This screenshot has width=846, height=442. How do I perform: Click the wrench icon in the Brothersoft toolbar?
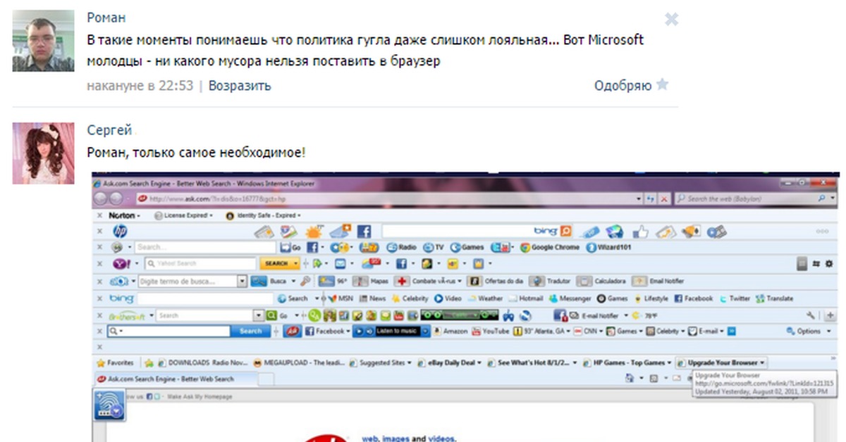coord(811,315)
